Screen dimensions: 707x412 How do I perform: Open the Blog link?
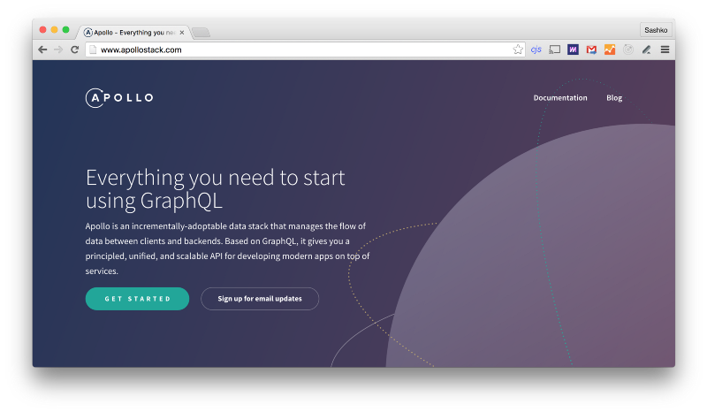[614, 98]
